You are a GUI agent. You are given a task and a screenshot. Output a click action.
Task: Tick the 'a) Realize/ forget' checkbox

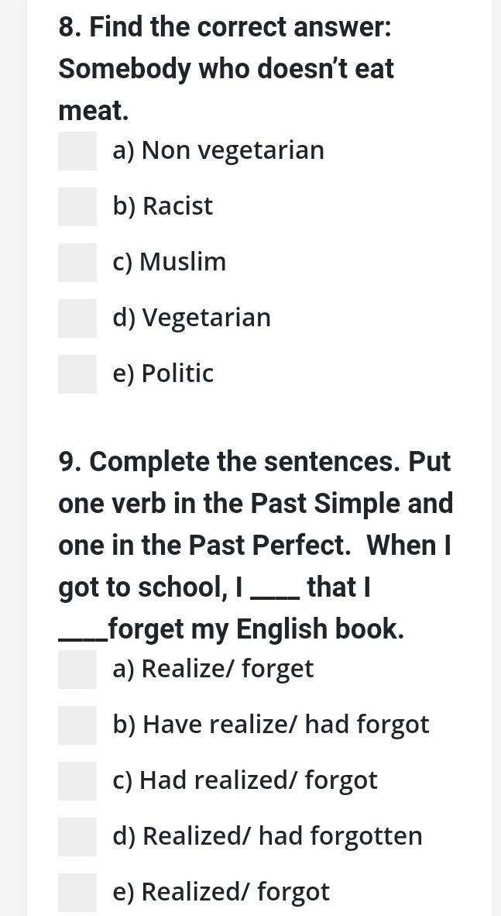(77, 670)
